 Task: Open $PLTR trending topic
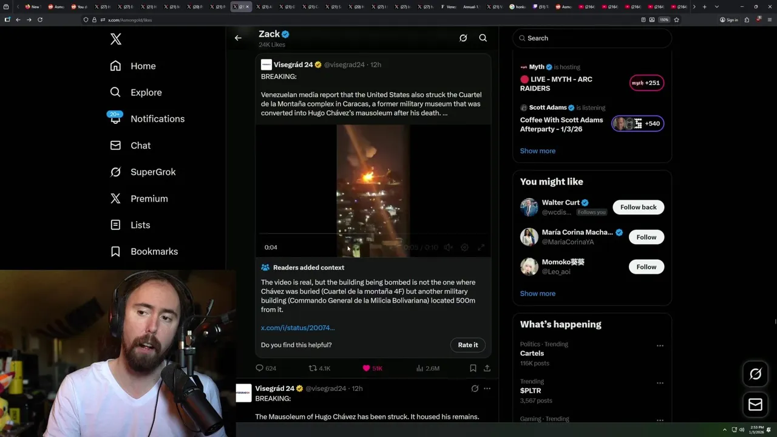coord(531,391)
